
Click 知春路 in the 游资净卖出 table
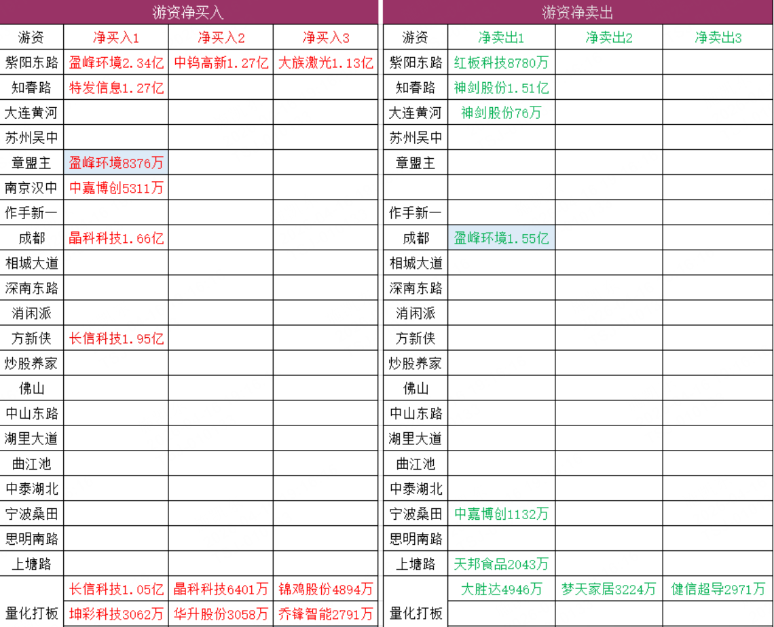tap(416, 88)
